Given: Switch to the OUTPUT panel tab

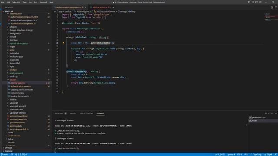Looking at the screenshot, I should (x=73, y=114).
